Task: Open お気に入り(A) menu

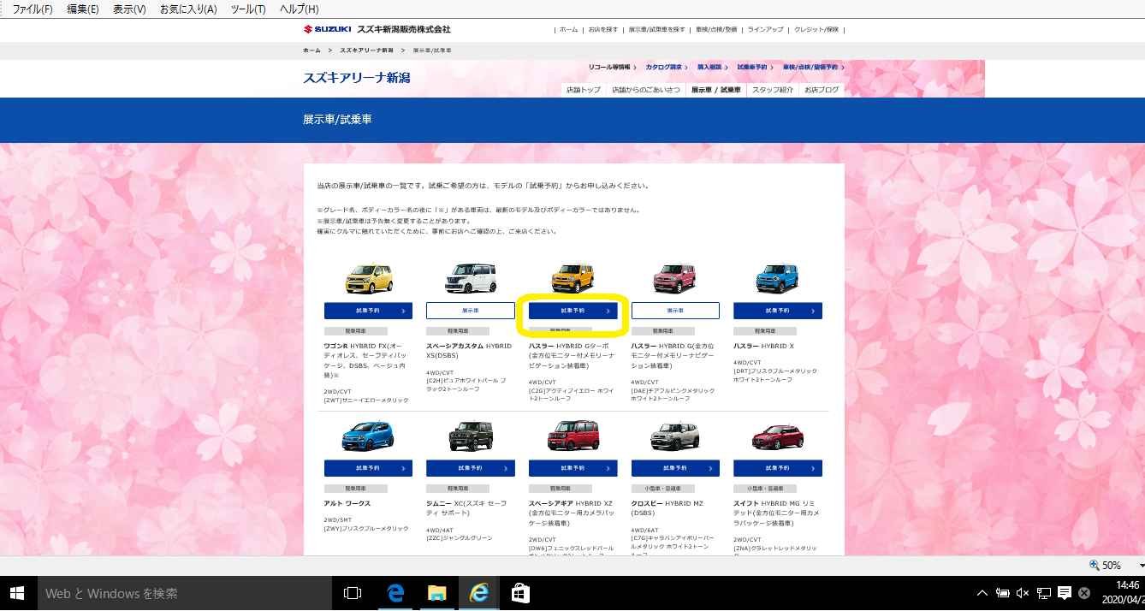Action: click(188, 9)
